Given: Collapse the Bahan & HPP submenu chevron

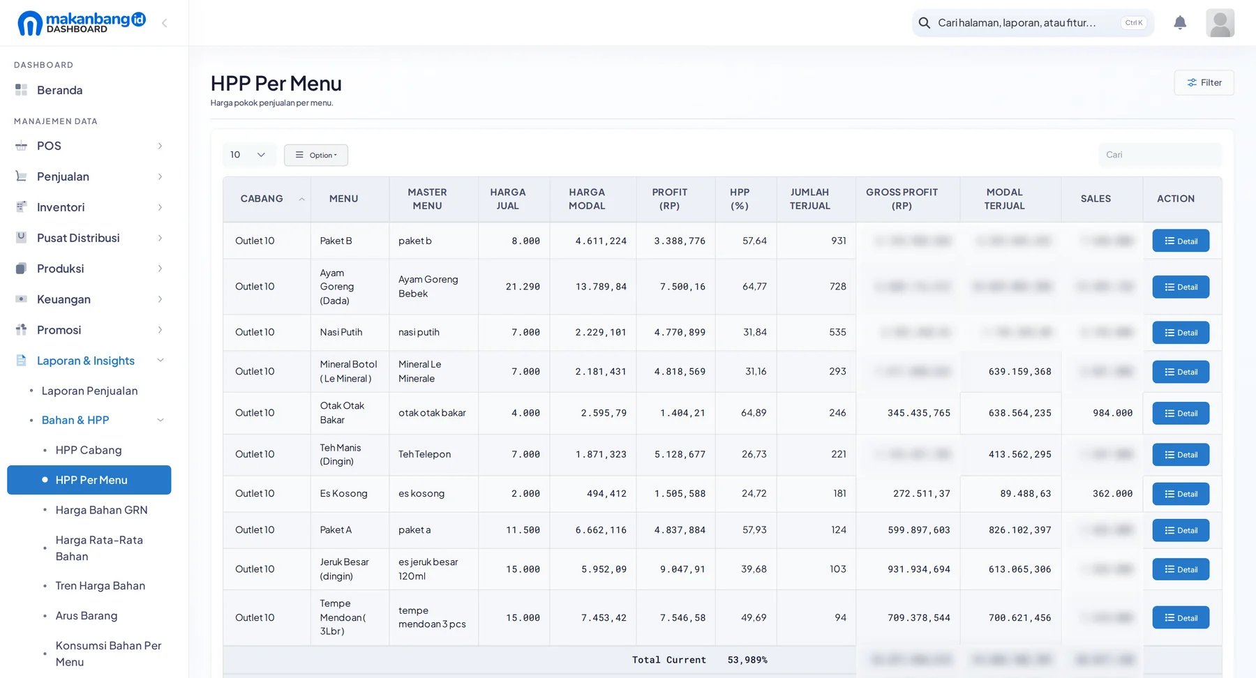Looking at the screenshot, I should coord(160,420).
